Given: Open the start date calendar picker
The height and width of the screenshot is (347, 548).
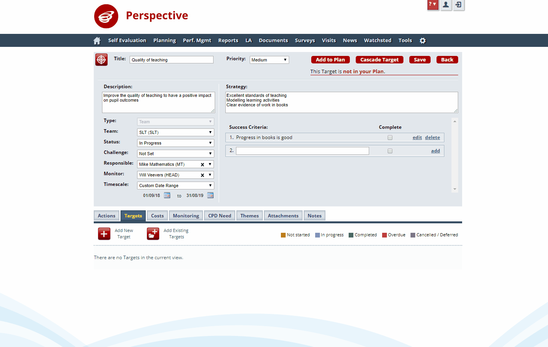Looking at the screenshot, I should [x=167, y=195].
